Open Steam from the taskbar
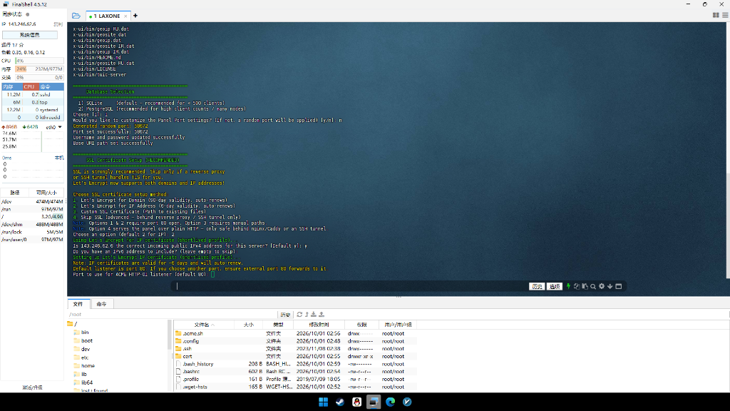Image resolution: width=730 pixels, height=411 pixels. pos(340,402)
